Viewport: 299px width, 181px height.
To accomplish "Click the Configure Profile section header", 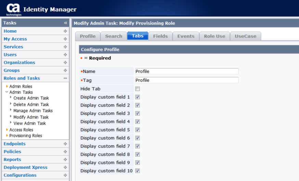I will (x=189, y=50).
